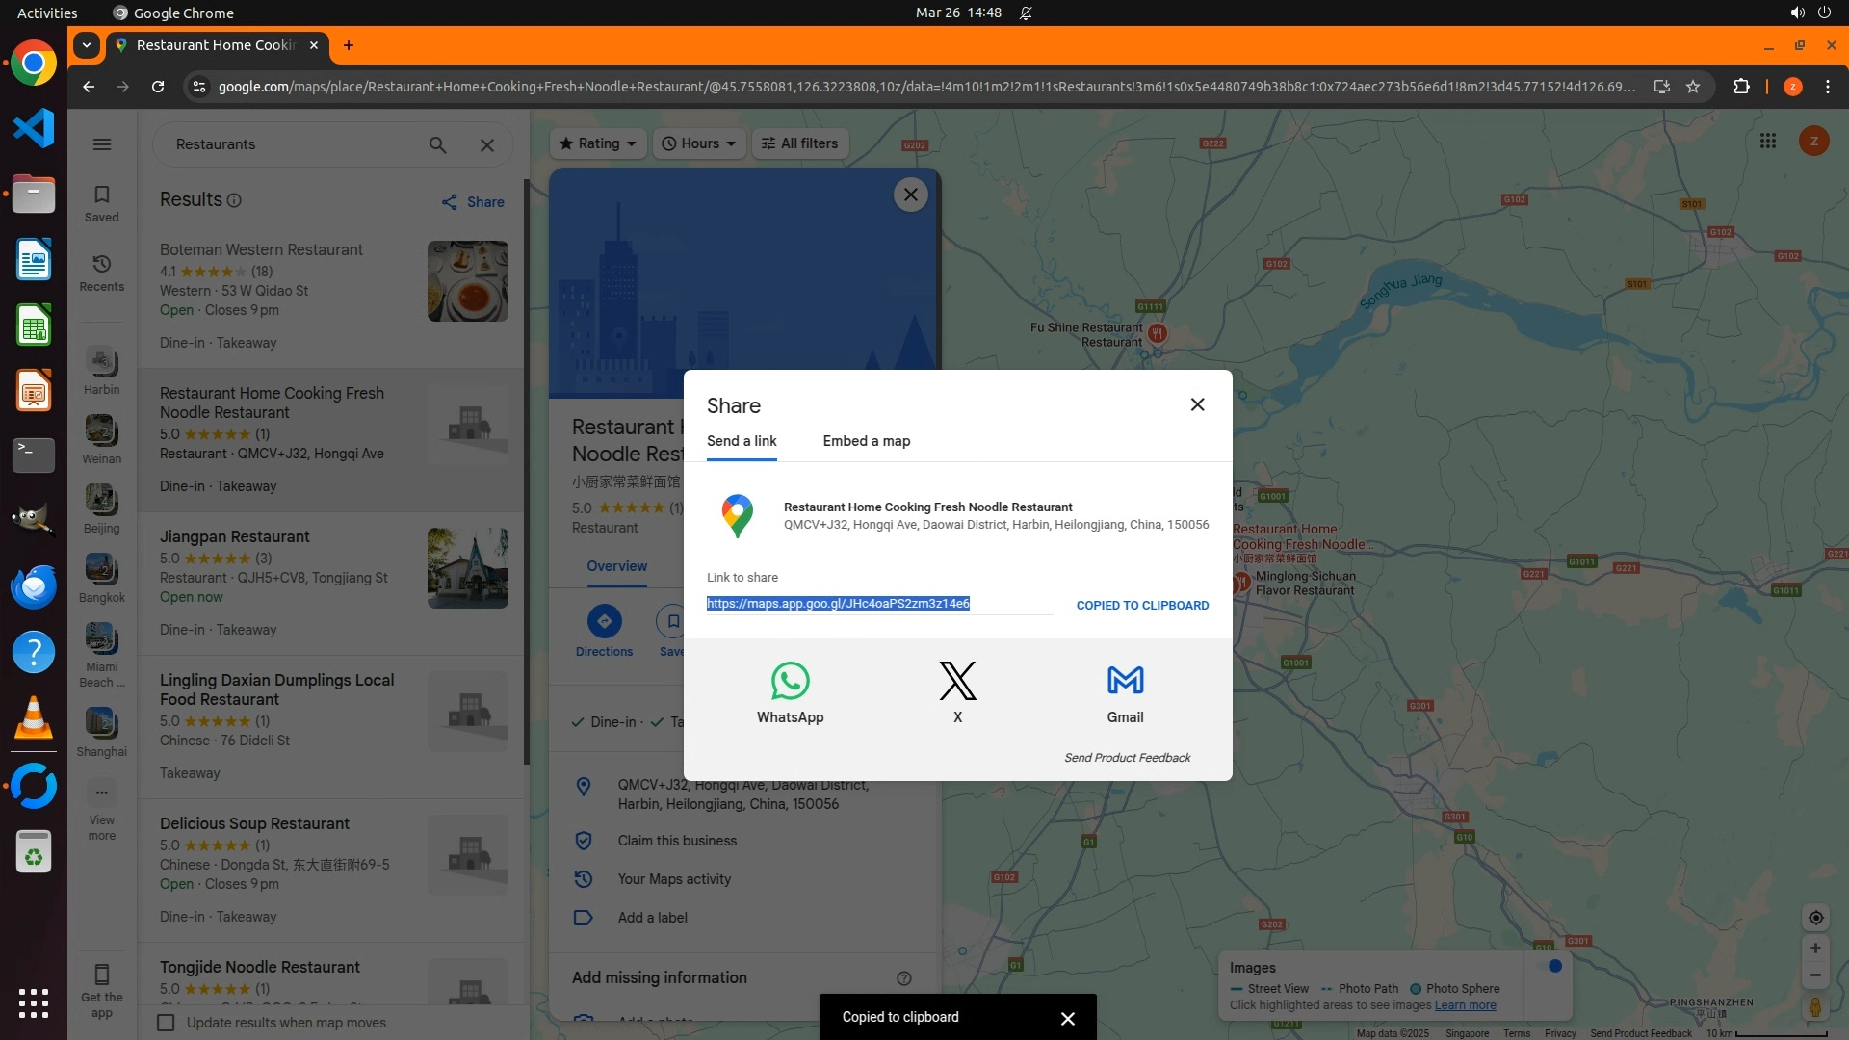The width and height of the screenshot is (1849, 1040).
Task: Select the Send a link tab
Action: [x=741, y=441]
